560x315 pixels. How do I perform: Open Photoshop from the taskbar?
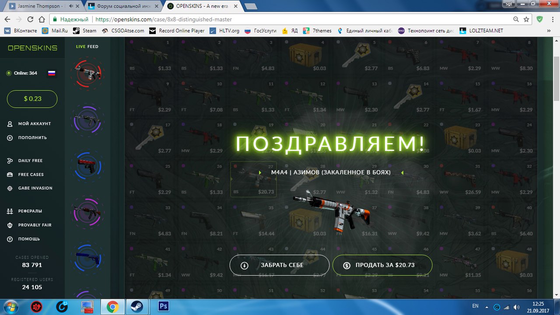click(x=164, y=307)
